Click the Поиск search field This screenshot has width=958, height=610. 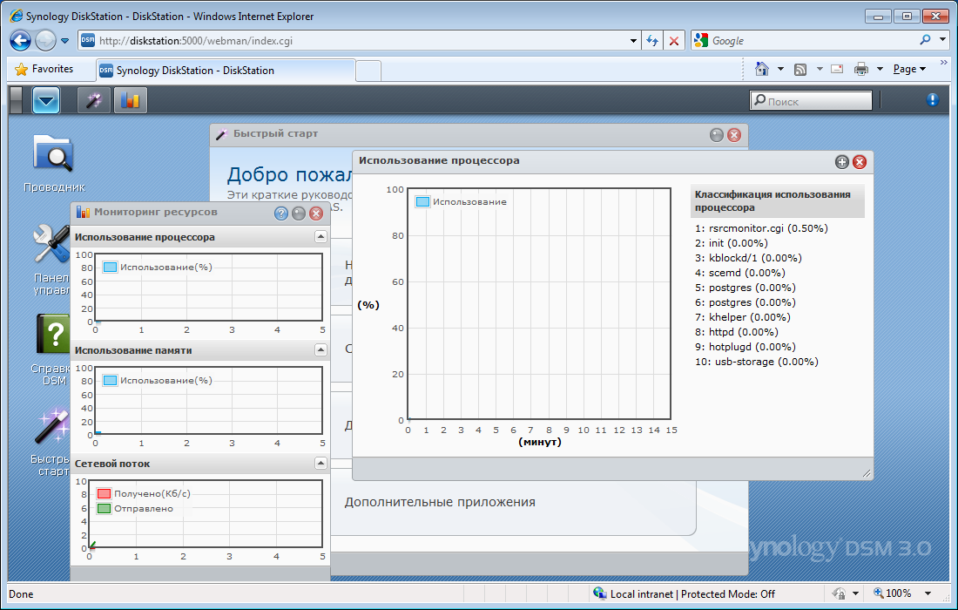pos(810,101)
